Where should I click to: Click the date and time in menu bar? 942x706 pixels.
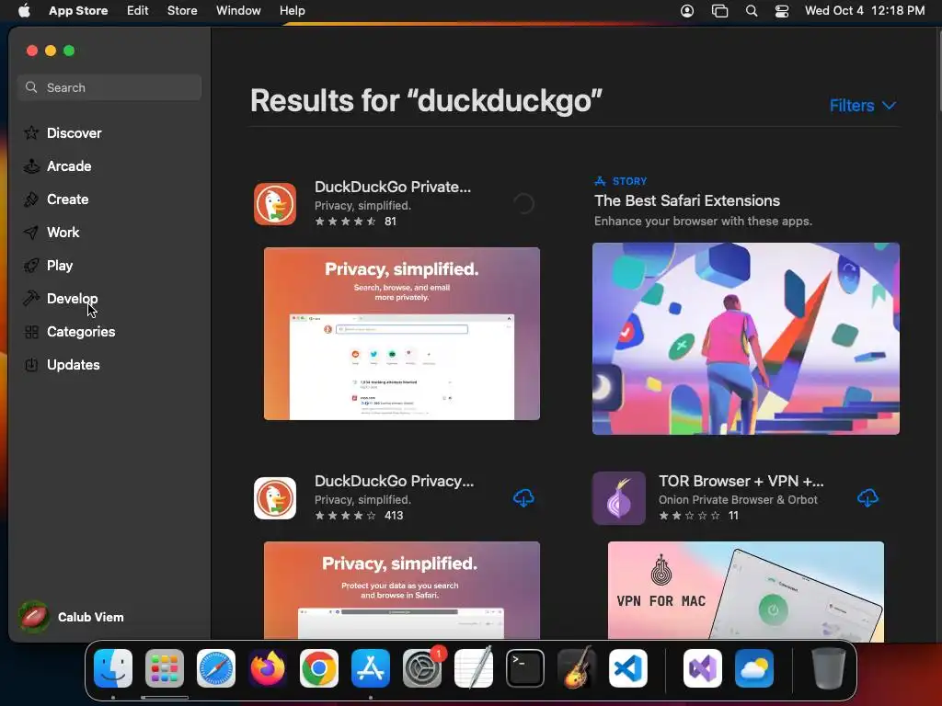pyautogui.click(x=865, y=11)
